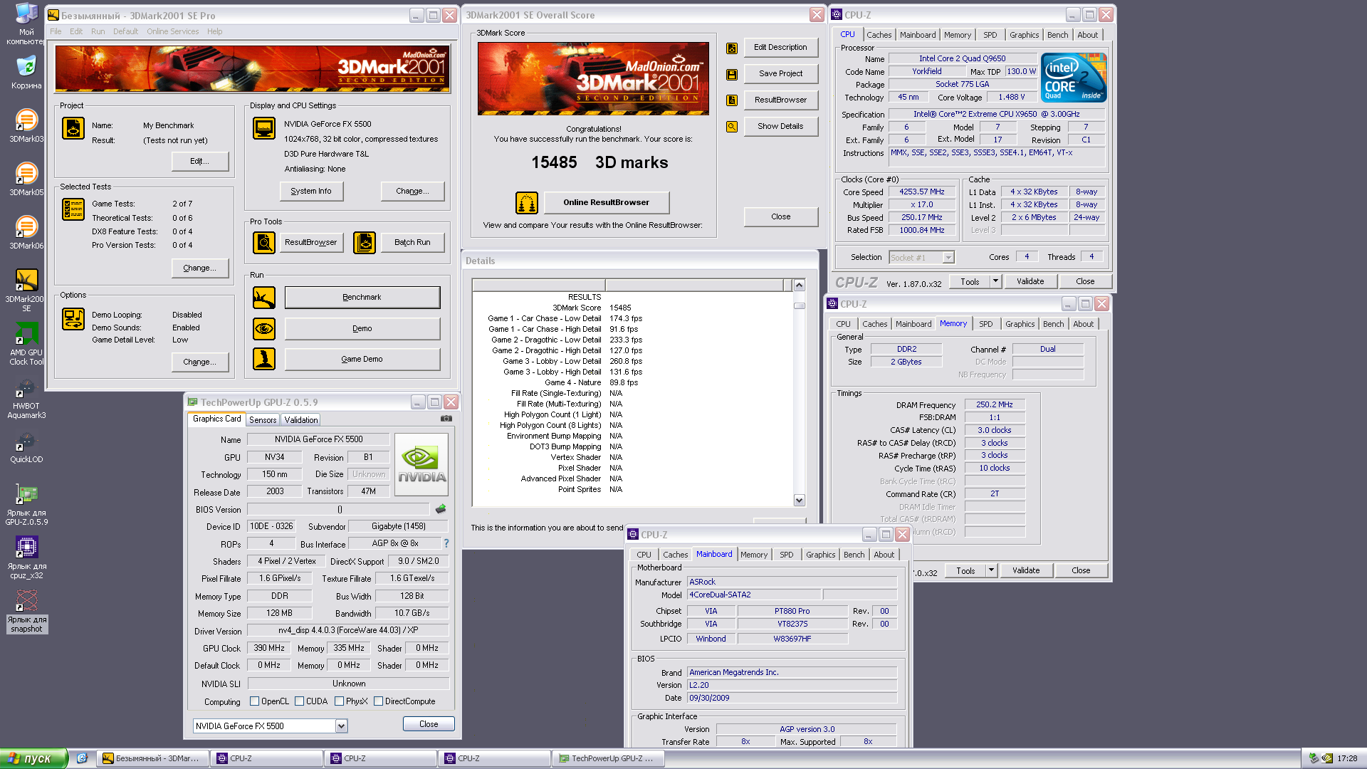The image size is (1367, 769).
Task: Open Graphics tab in CPU-Z Mainboard window
Action: point(820,555)
